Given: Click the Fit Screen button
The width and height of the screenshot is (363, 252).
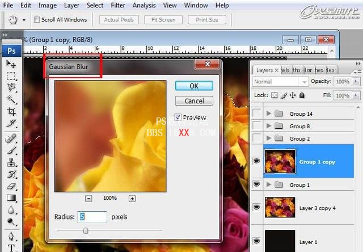Looking at the screenshot, I should [x=163, y=20].
